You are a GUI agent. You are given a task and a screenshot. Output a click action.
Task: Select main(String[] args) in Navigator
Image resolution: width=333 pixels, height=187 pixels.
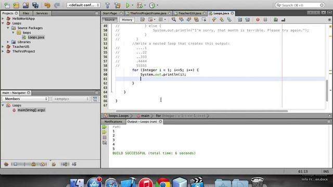click(x=31, y=110)
